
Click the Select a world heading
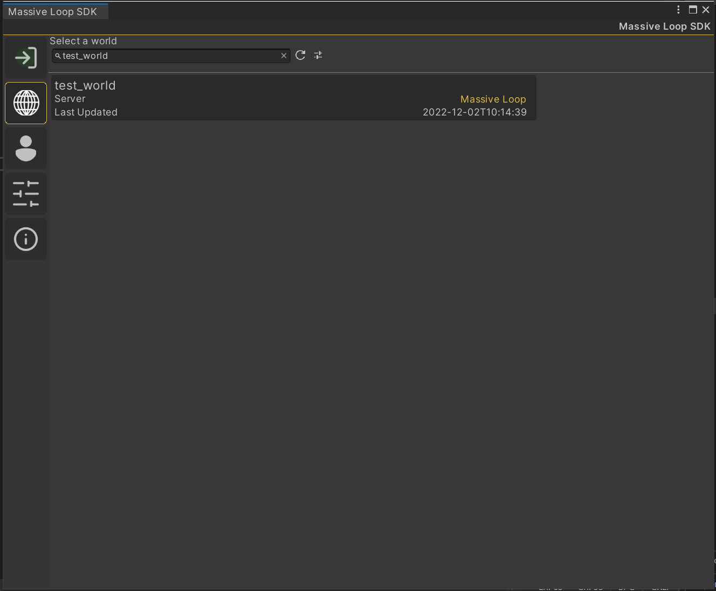tap(83, 41)
